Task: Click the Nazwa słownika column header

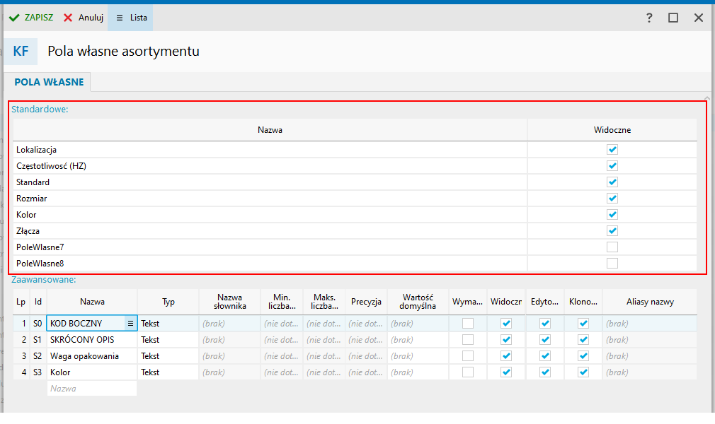Action: (x=230, y=302)
